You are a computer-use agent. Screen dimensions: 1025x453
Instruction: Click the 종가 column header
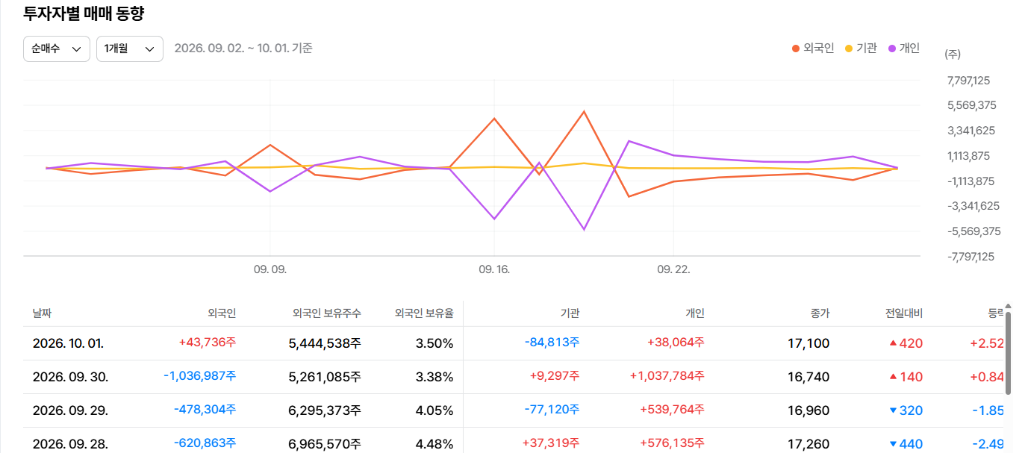820,313
